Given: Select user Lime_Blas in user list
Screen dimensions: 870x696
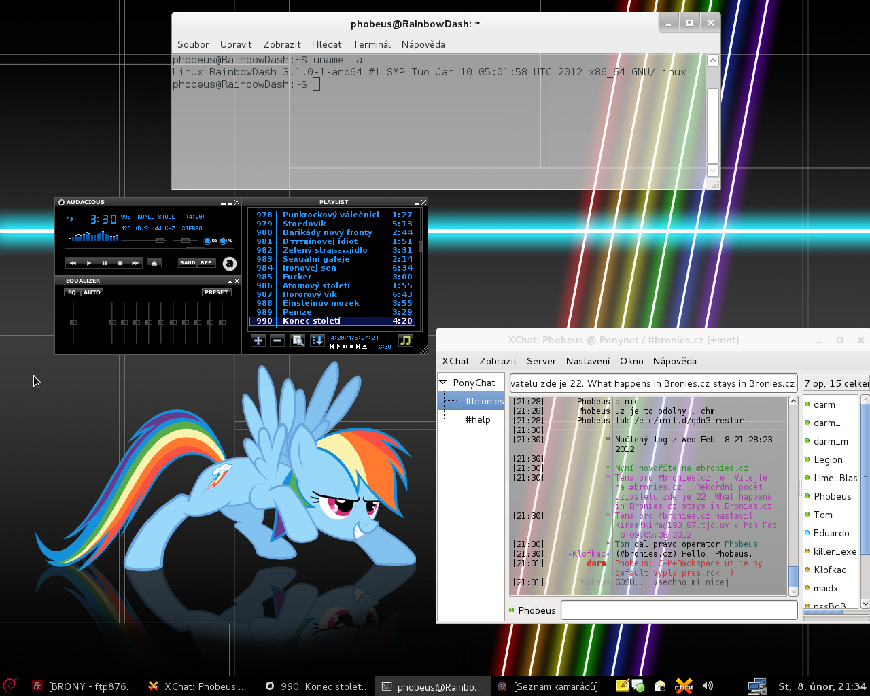Looking at the screenshot, I should tap(831, 478).
